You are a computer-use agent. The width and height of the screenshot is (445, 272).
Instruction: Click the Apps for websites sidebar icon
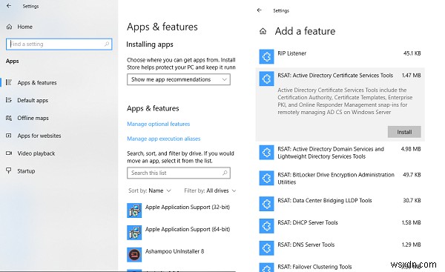click(9, 136)
